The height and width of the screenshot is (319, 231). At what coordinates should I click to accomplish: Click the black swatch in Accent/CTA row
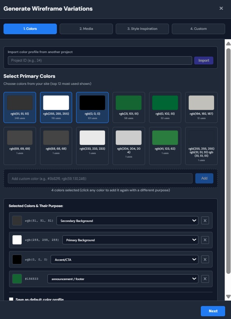coord(17,259)
